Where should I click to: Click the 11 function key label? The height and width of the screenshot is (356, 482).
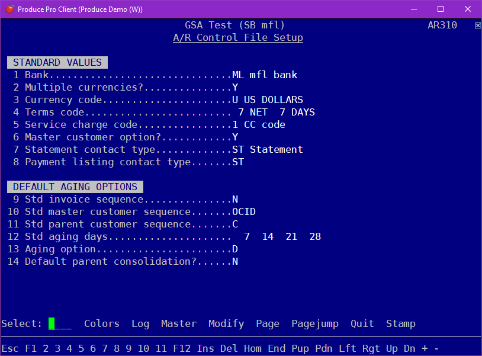coord(161,348)
